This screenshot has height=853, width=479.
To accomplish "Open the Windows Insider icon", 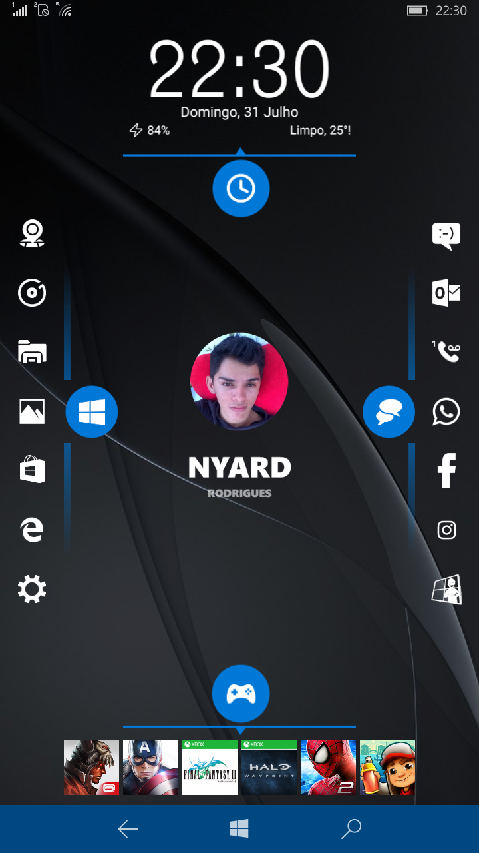I will (446, 590).
